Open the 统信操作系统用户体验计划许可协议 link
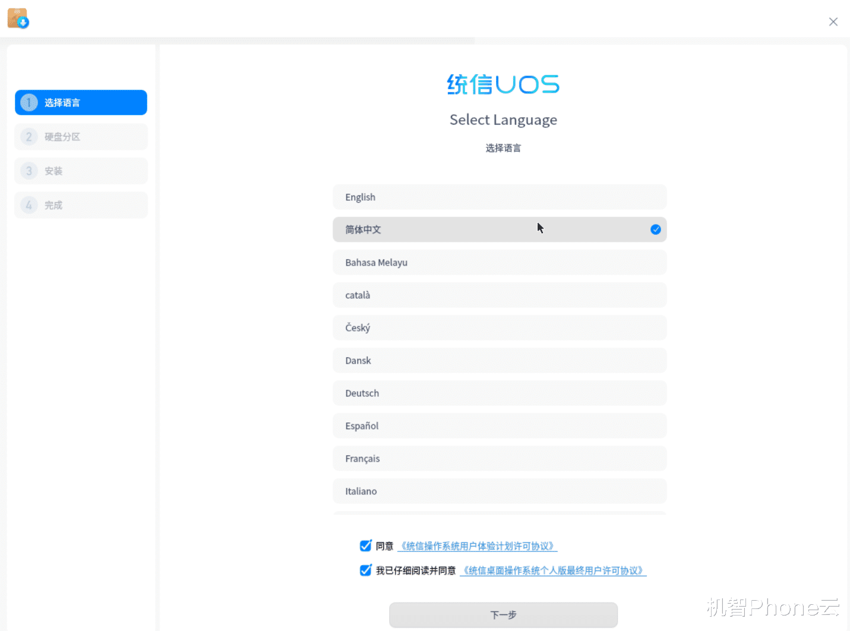 pyautogui.click(x=478, y=546)
